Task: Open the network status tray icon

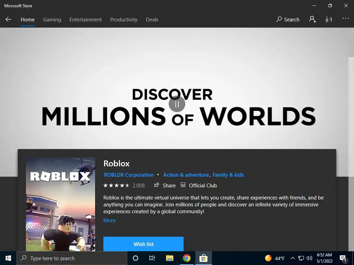Action: [301, 258]
